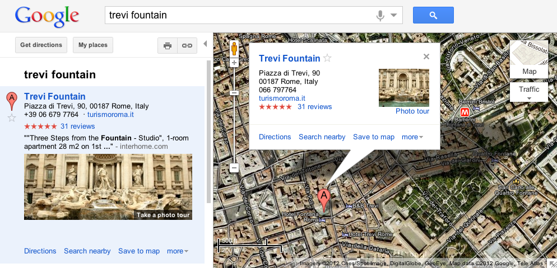This screenshot has width=557, height=268.
Task: Click the microphone voice search icon
Action: (x=380, y=15)
